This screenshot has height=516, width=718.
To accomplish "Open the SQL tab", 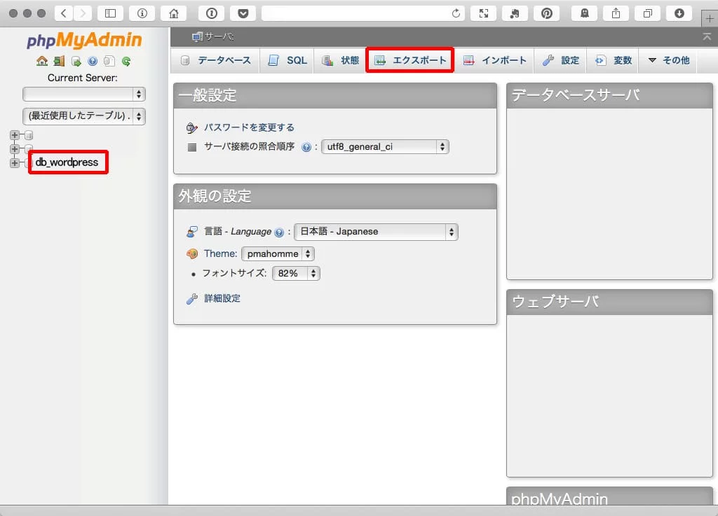I will pyautogui.click(x=287, y=60).
